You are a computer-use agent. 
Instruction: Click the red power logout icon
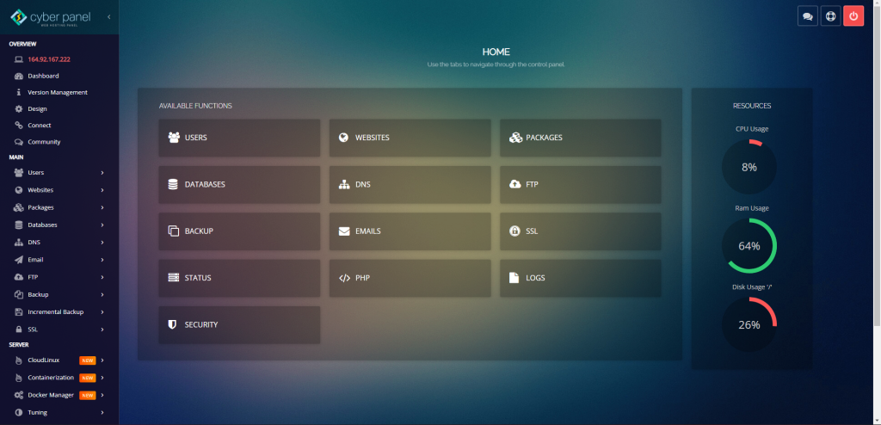click(853, 15)
